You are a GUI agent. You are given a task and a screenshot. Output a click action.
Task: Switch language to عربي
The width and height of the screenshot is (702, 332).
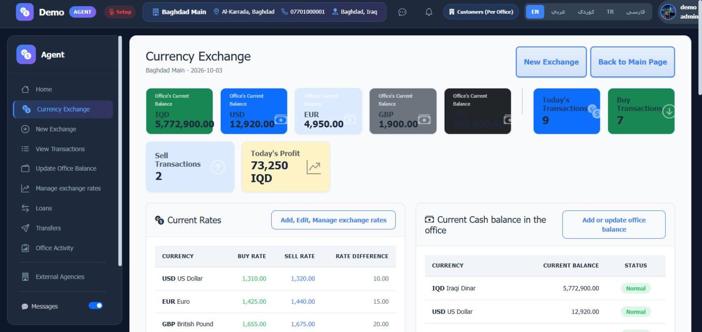pyautogui.click(x=558, y=12)
